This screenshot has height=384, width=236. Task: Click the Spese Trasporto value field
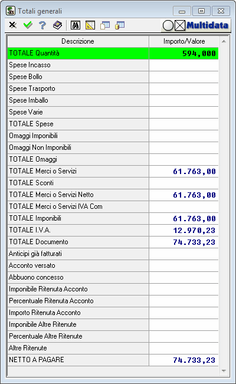pos(184,88)
